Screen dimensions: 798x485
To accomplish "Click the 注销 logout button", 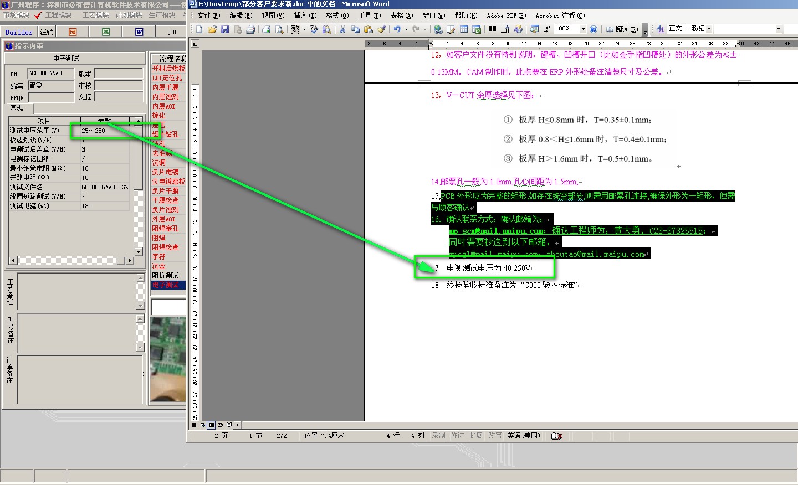I will pos(47,32).
